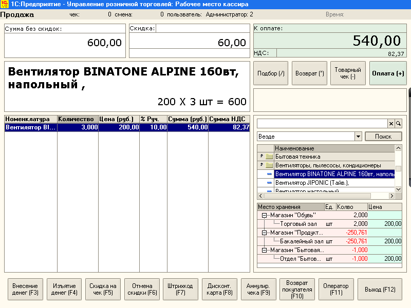Screen dimensions: 411x308
Task: Open the Вентиляторы, пылесосы, кондиционеры folder icon
Action: 269,165
